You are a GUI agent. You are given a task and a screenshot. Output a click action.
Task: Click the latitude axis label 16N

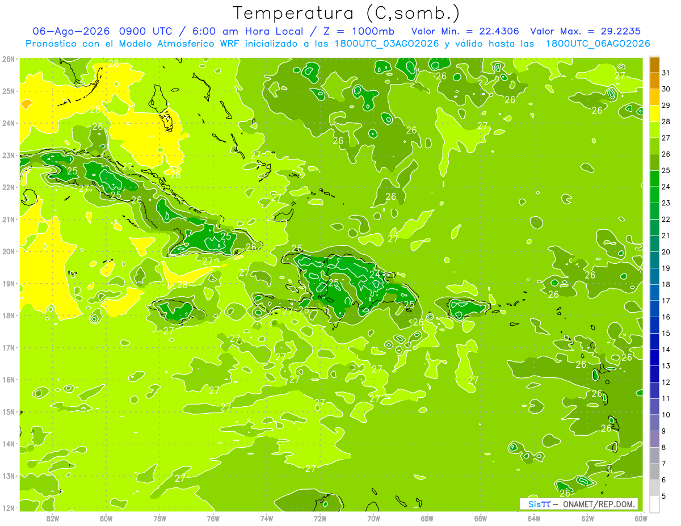pyautogui.click(x=9, y=380)
